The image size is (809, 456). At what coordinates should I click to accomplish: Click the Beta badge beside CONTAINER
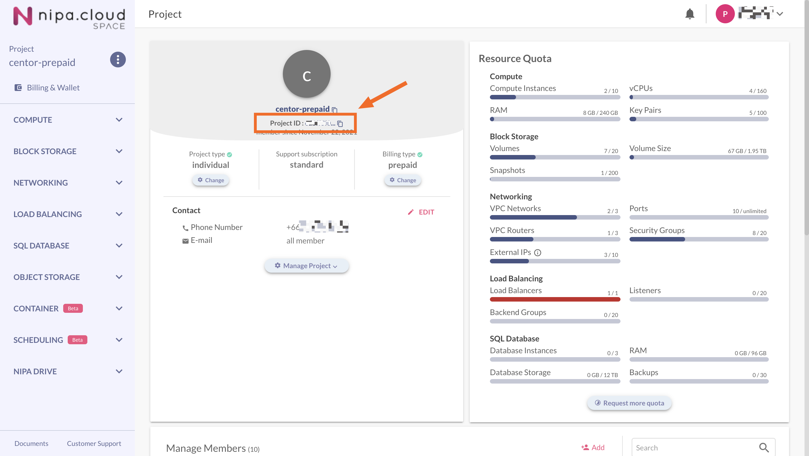(73, 308)
